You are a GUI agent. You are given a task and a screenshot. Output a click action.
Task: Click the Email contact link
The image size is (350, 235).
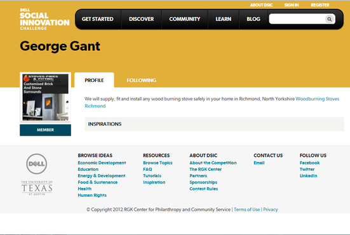[x=259, y=163]
